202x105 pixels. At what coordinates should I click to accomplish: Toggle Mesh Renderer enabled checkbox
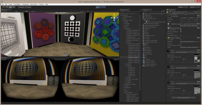pyautogui.click(x=170, y=28)
